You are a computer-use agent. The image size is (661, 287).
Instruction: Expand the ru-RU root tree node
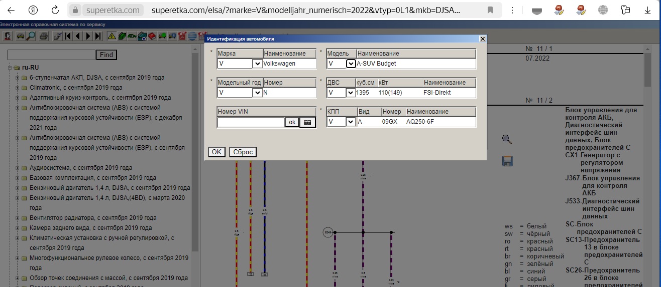tap(10, 68)
